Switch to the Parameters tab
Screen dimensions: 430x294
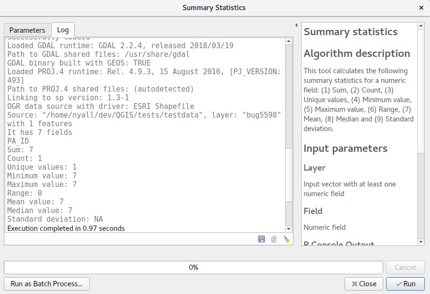[27, 30]
